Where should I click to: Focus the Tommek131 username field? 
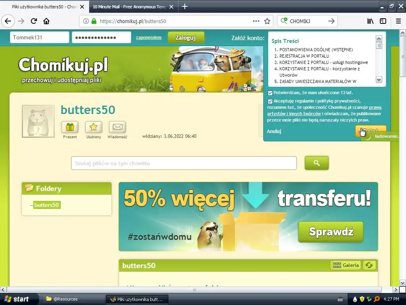coord(40,37)
